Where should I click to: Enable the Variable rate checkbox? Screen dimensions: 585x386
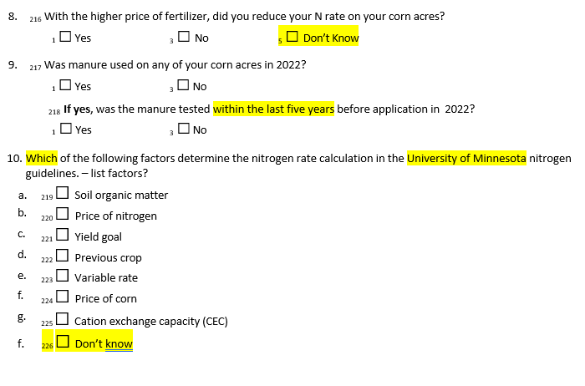click(x=63, y=278)
